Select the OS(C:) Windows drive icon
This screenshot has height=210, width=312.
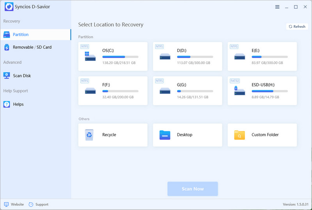pyautogui.click(x=90, y=56)
